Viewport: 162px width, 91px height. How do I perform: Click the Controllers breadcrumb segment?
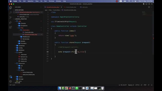click(x=56, y=10)
